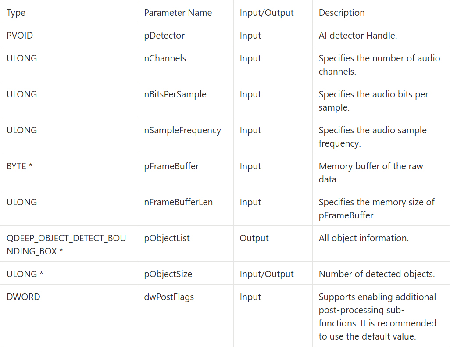
Task: Click the Description column header
Action: click(x=342, y=13)
